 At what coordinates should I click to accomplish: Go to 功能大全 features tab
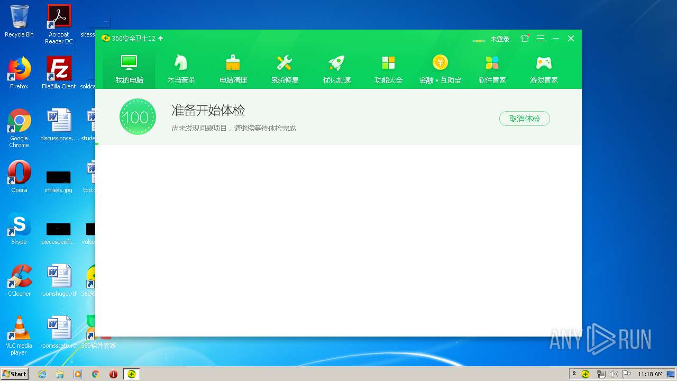388,69
